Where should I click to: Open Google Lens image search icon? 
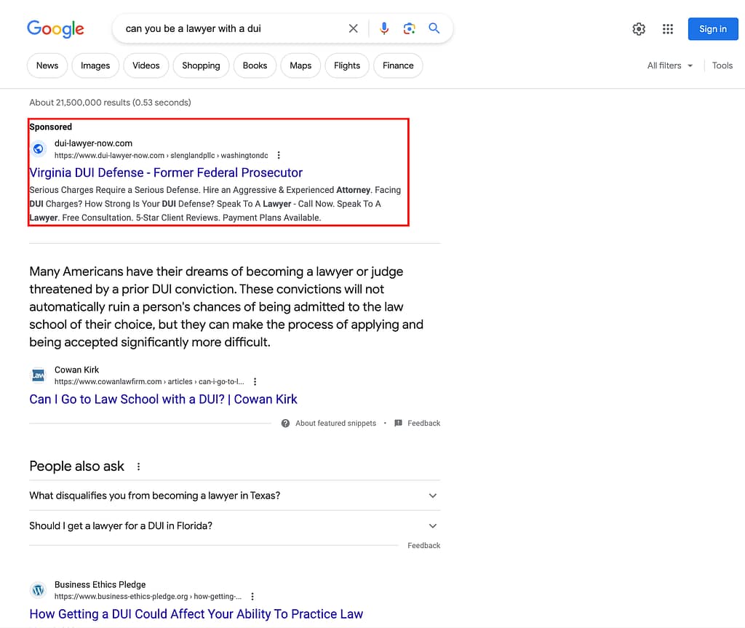coord(409,28)
